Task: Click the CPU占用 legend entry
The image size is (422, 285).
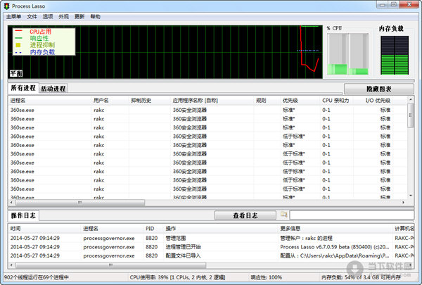Action: click(x=40, y=32)
